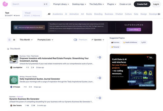Click the Log in button
The height and width of the screenshot is (111, 163).
pyautogui.click(x=156, y=4)
